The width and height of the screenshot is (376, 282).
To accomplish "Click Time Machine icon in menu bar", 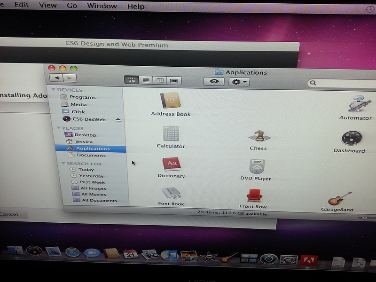I will [369, 9].
